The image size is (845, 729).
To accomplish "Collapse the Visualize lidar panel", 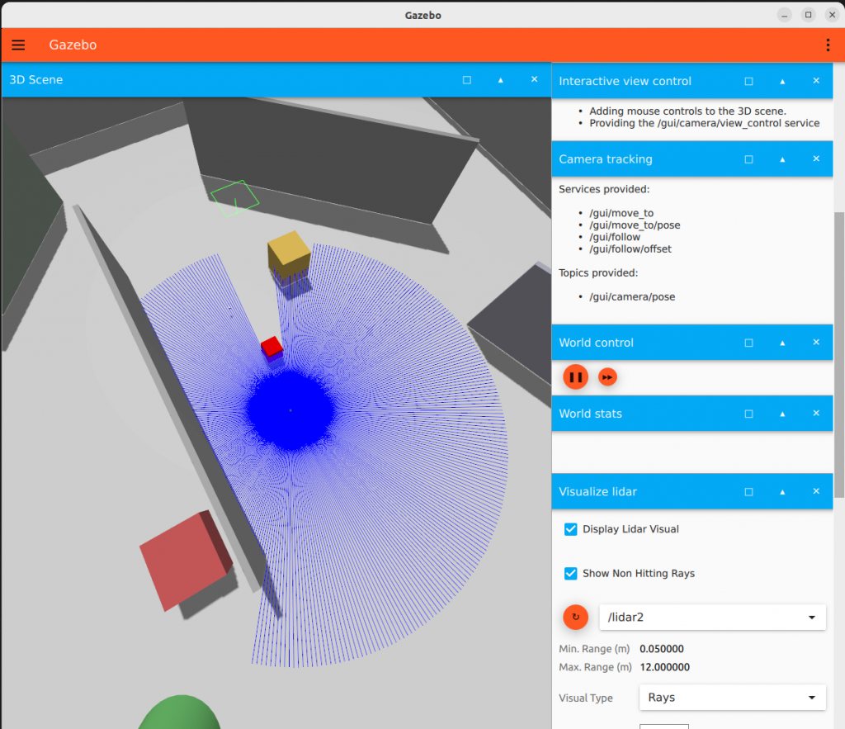I will (782, 491).
